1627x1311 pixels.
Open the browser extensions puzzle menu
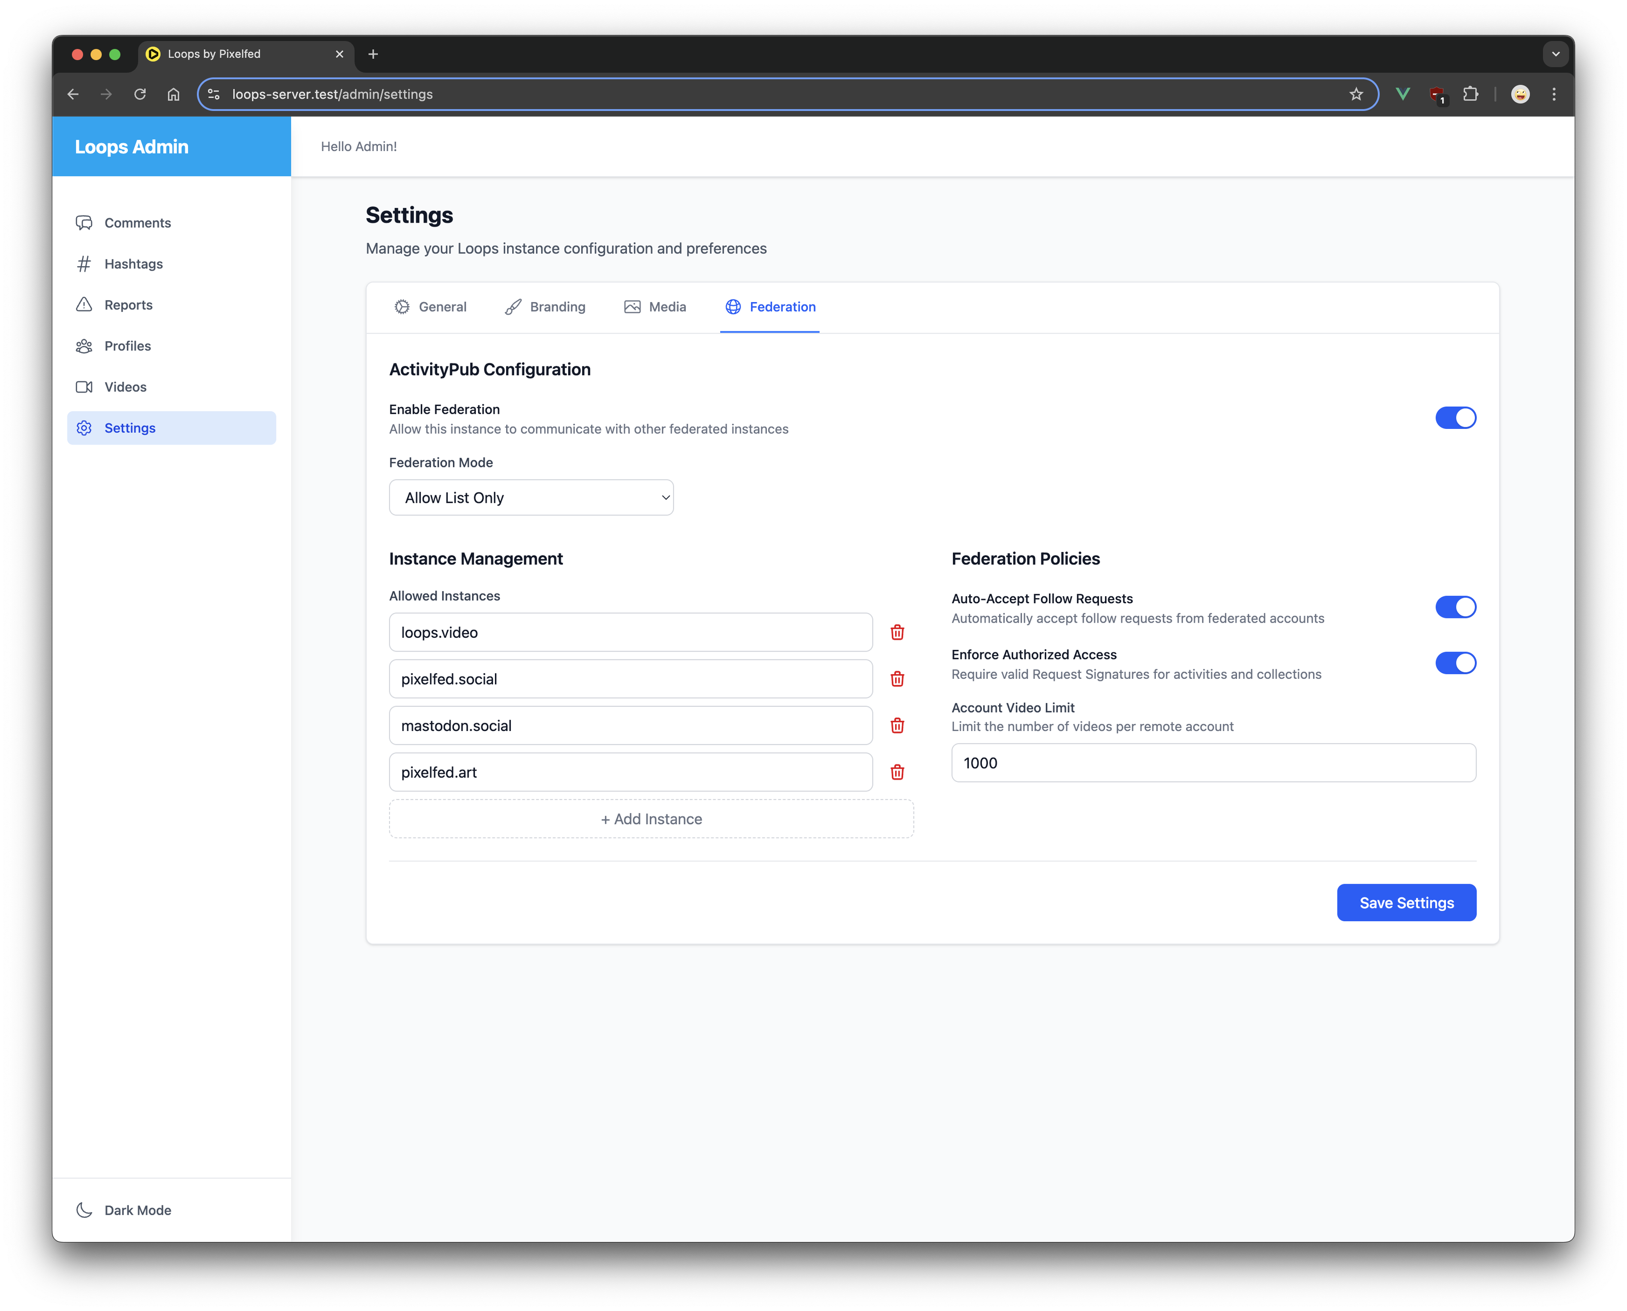pos(1471,94)
